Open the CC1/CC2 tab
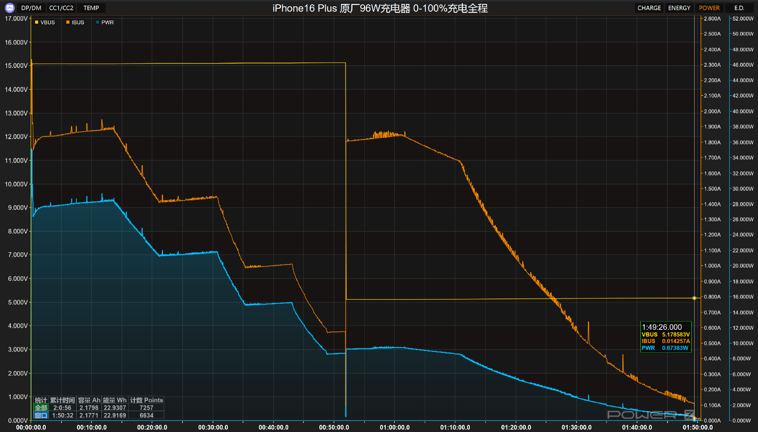 61,8
